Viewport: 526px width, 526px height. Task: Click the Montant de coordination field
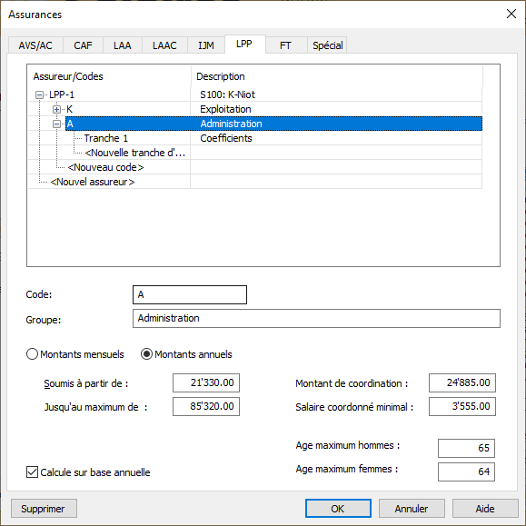[x=461, y=382]
